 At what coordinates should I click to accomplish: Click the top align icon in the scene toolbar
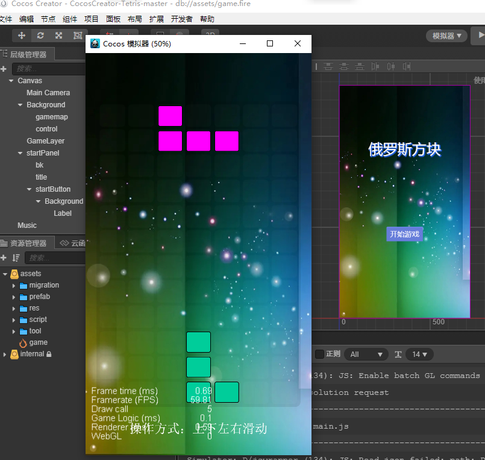click(x=328, y=66)
